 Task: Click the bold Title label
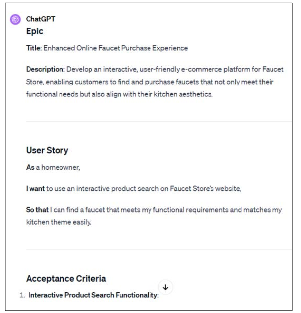[33, 48]
